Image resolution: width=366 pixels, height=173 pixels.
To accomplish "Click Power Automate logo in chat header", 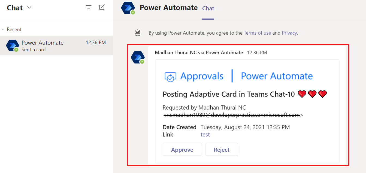I will [x=128, y=8].
